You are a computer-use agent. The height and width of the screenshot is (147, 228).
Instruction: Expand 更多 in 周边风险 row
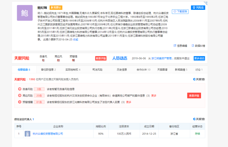(154, 96)
